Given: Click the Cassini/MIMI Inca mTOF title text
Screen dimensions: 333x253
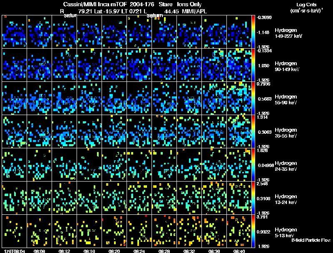Looking at the screenshot, I should [95, 4].
